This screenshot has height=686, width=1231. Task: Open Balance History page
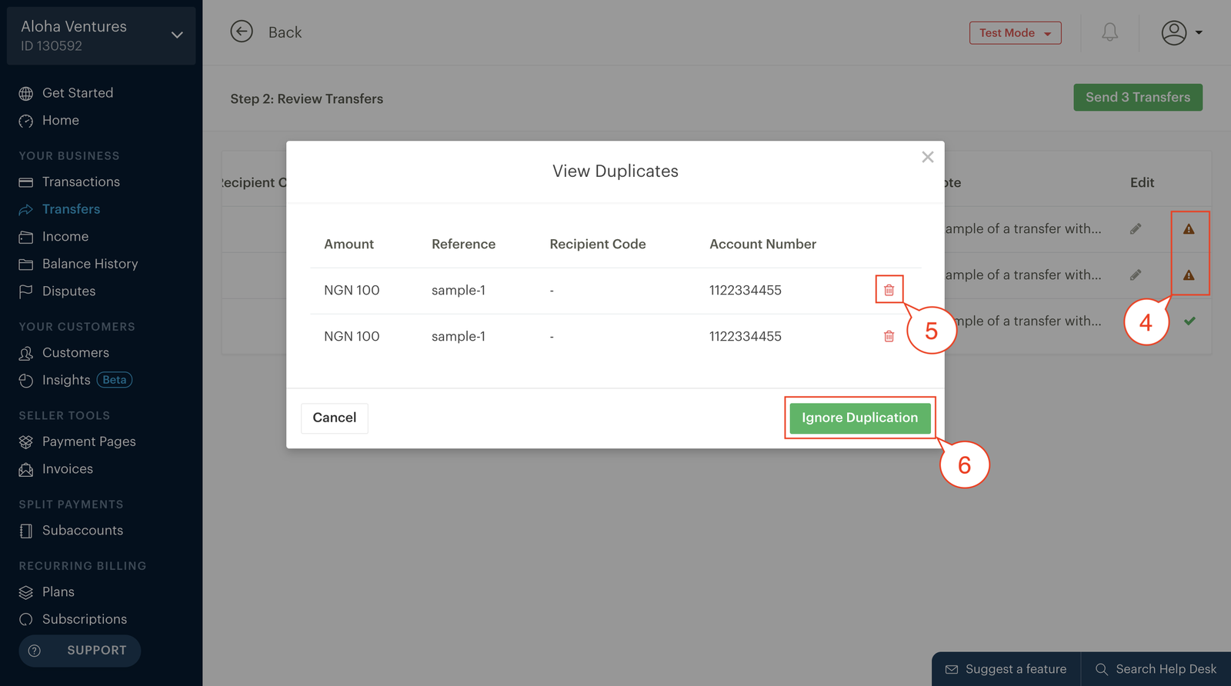pos(78,264)
